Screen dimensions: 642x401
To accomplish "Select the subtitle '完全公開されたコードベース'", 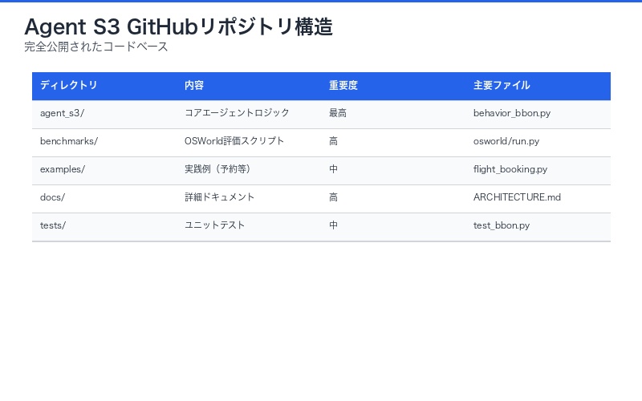I will (96, 47).
